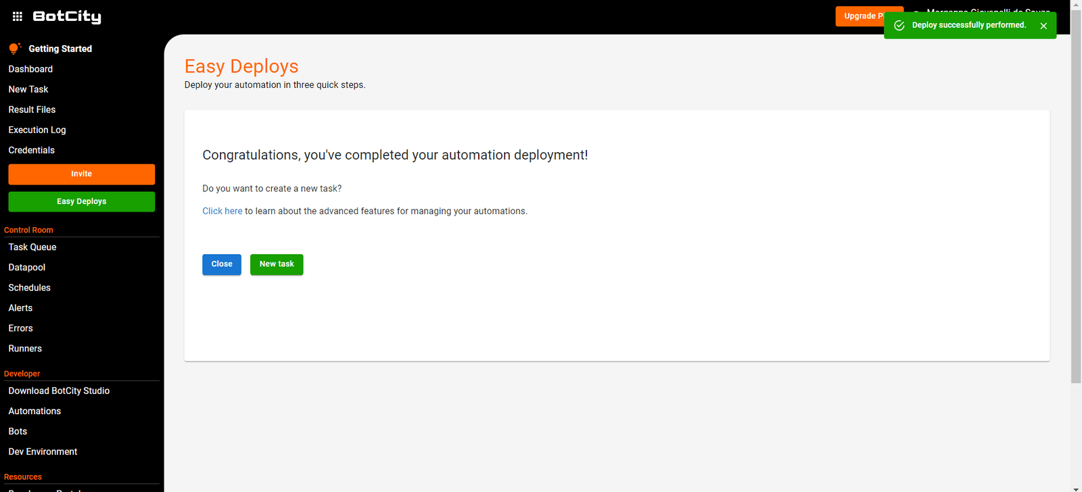This screenshot has width=1082, height=492.
Task: Open Alerts
Action: click(x=20, y=308)
